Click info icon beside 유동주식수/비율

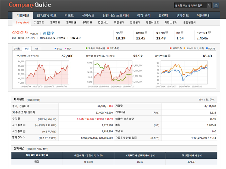point(136,138)
